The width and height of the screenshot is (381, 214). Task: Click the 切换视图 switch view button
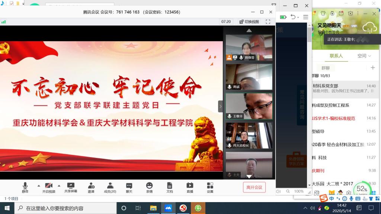249,22
